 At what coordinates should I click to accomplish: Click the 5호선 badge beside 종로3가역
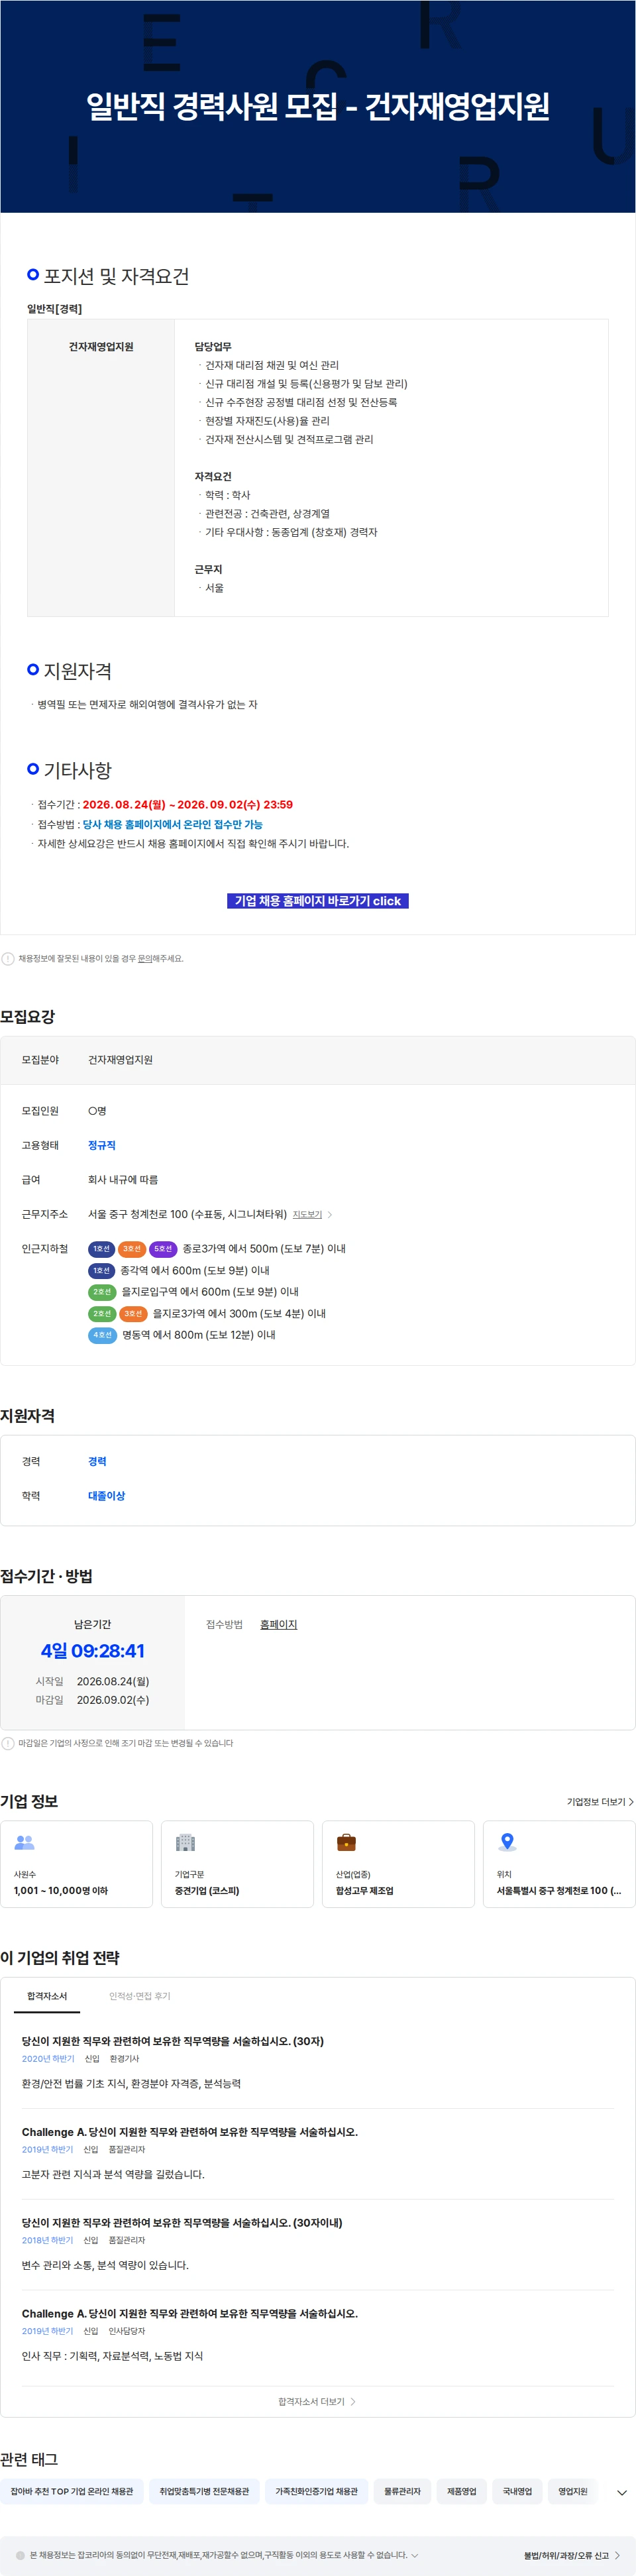[x=163, y=1248]
